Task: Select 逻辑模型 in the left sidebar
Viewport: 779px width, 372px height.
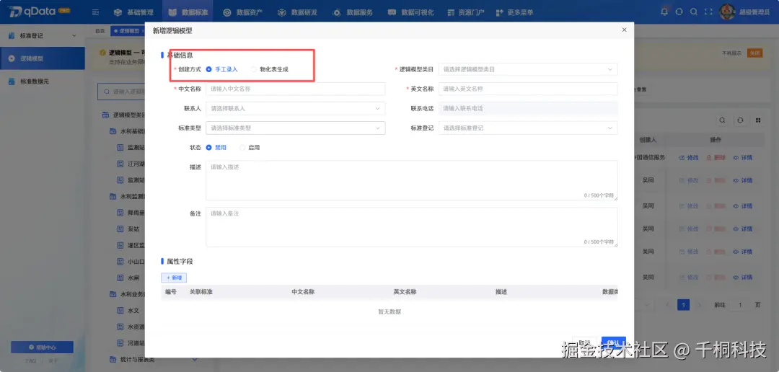Action: 43,58
